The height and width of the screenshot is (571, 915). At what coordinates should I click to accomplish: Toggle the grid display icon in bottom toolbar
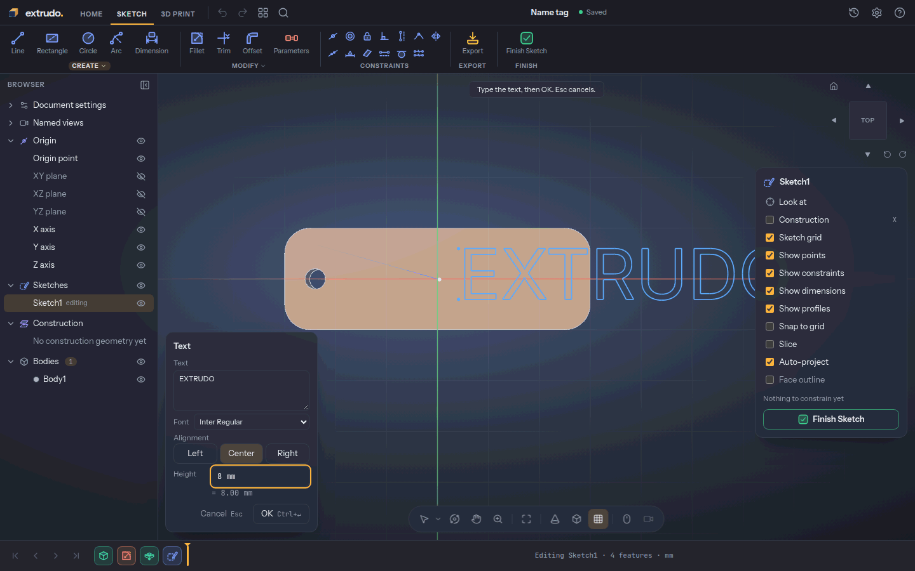[598, 519]
